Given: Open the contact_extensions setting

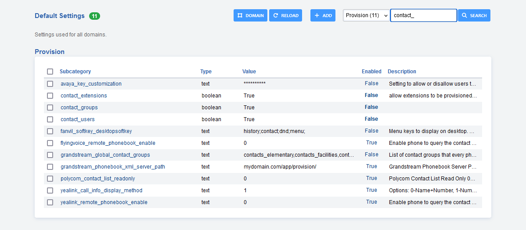Looking at the screenshot, I should coord(83,96).
